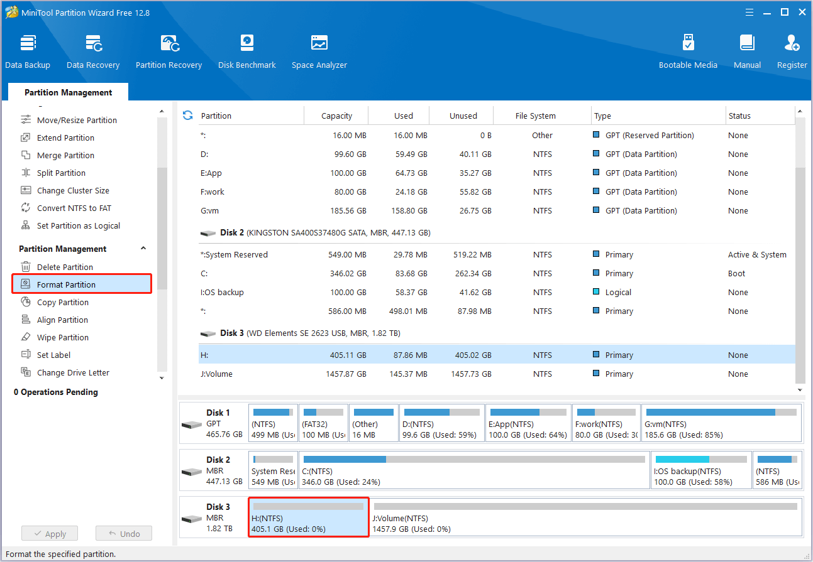Select Disk 2 KINGSTON header row
The height and width of the screenshot is (562, 813).
pos(497,232)
